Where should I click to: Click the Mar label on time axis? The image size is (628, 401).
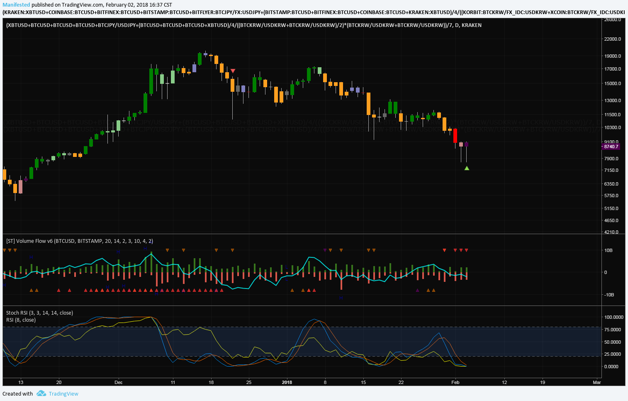pyautogui.click(x=597, y=382)
